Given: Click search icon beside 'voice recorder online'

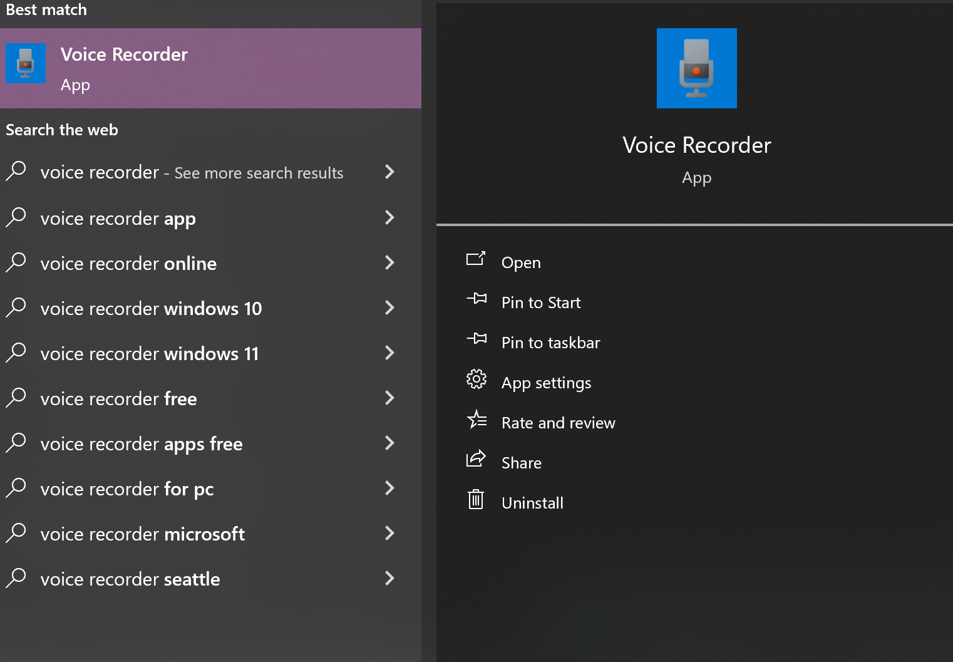Looking at the screenshot, I should (x=16, y=262).
